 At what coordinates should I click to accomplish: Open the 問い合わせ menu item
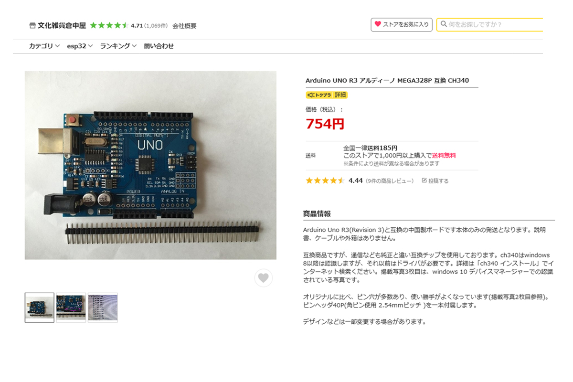click(x=159, y=46)
